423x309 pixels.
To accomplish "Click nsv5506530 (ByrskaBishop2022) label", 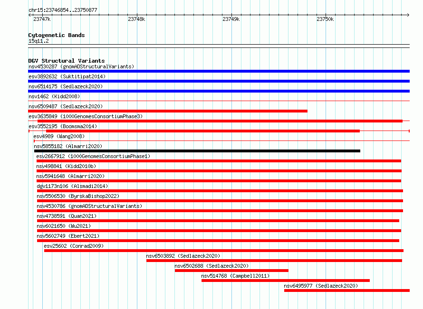I will pos(78,196).
